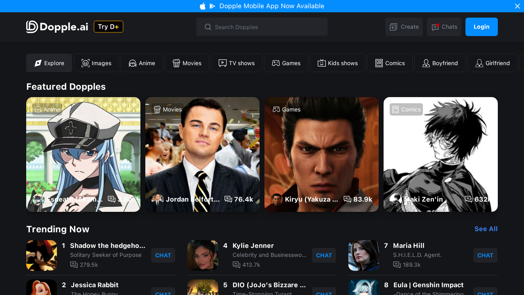Select the Games controller icon

click(x=276, y=63)
